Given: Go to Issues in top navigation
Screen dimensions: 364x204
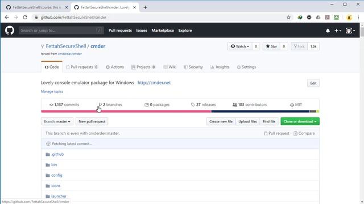Looking at the screenshot, I should coord(142,30).
